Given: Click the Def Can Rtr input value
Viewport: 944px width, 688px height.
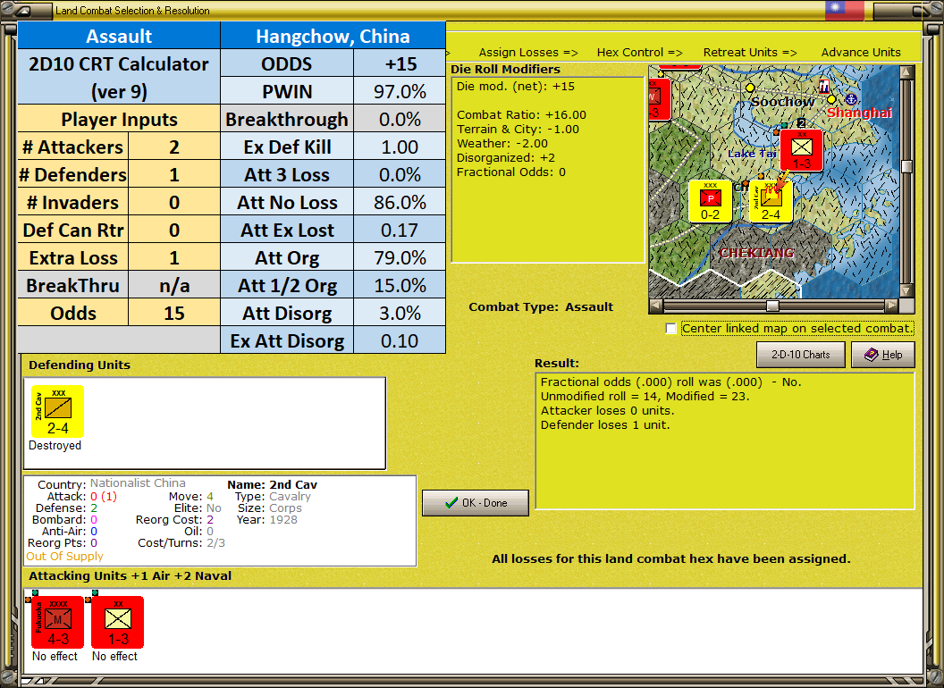Looking at the screenshot, I should click(x=174, y=230).
